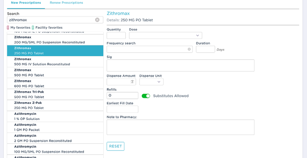Expand the Dispense Unit dropdown

(x=151, y=82)
